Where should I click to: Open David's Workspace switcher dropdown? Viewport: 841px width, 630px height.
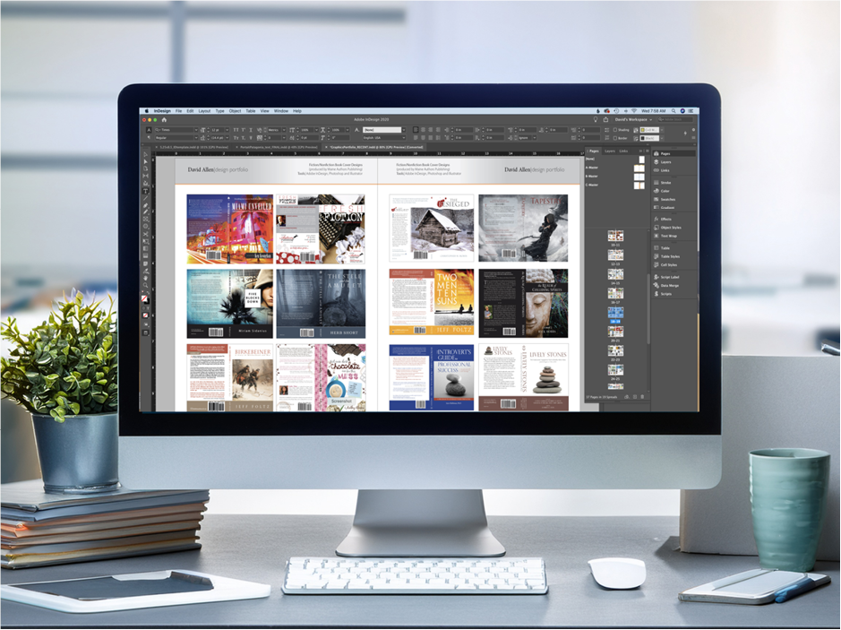click(x=634, y=120)
